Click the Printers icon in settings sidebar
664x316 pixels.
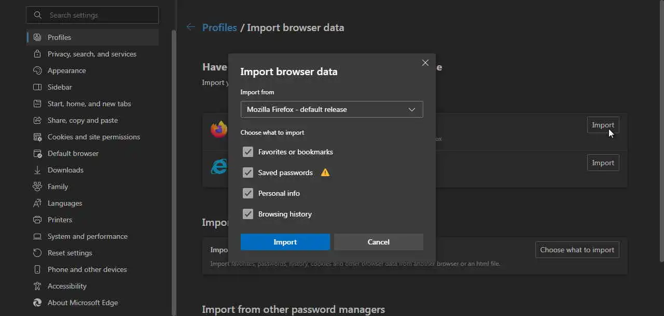[x=37, y=220]
